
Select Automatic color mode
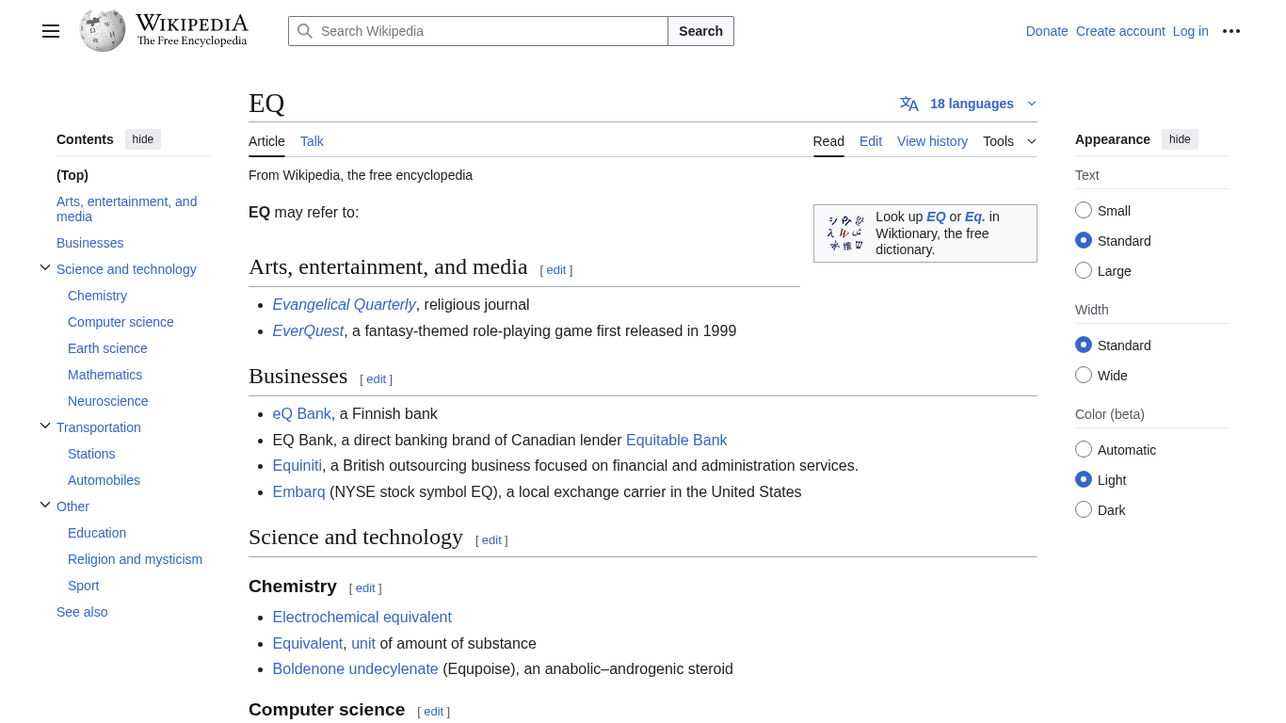click(x=1084, y=449)
